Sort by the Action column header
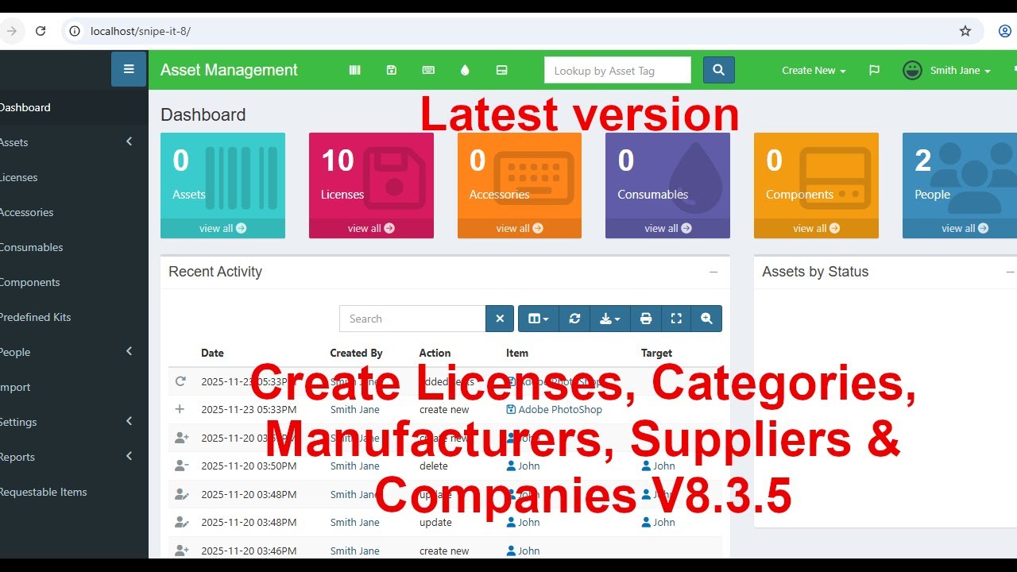This screenshot has height=572, width=1017. 435,353
